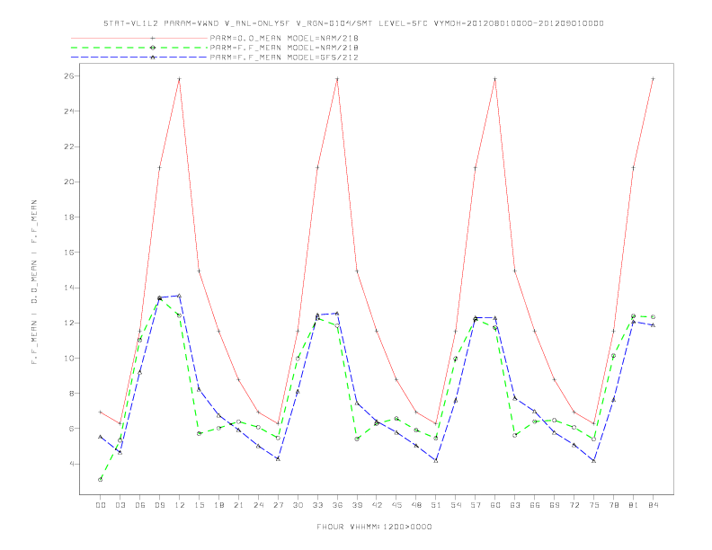Image resolution: width=712 pixels, height=550 pixels.
Task: Click x-axis forecast hour label 09
Action: point(160,505)
